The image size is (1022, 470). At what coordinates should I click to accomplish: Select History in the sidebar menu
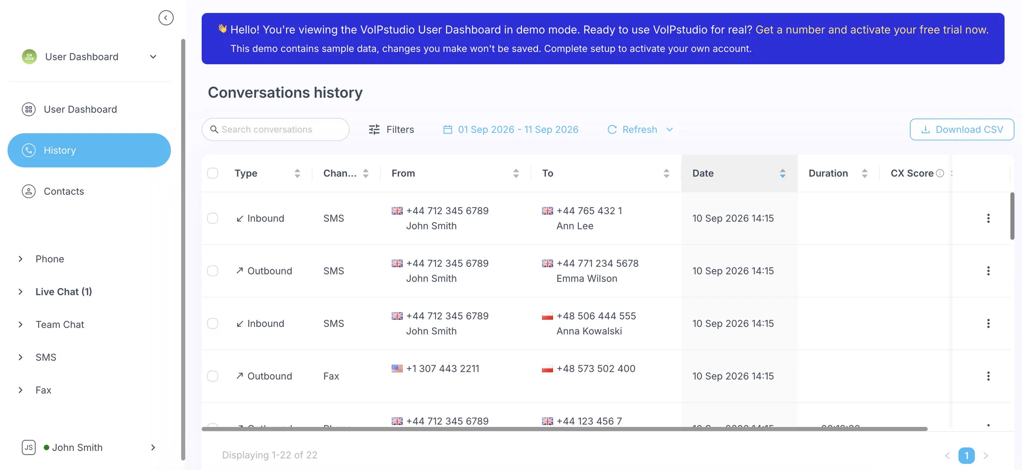click(89, 150)
